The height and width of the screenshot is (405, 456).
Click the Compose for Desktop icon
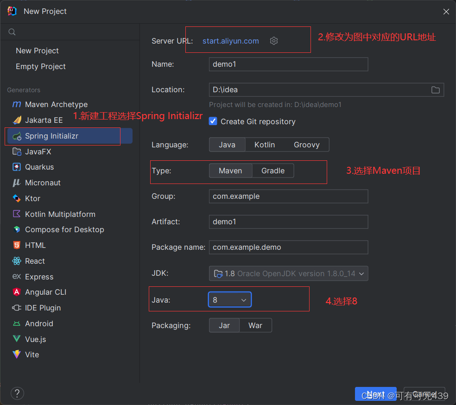coord(17,229)
